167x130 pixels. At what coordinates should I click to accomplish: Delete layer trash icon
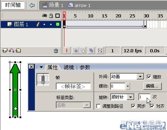click(x=56, y=51)
